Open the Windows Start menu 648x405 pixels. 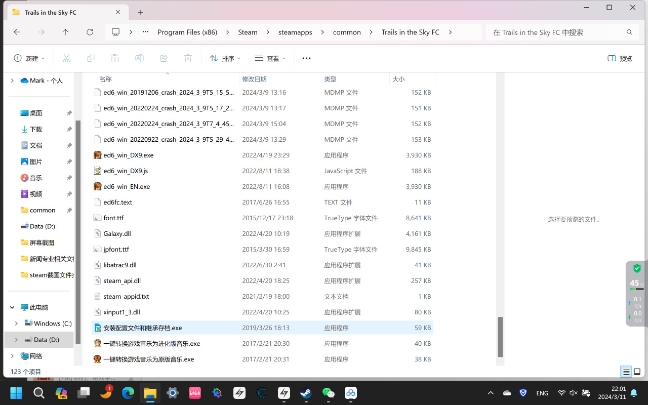(16, 392)
